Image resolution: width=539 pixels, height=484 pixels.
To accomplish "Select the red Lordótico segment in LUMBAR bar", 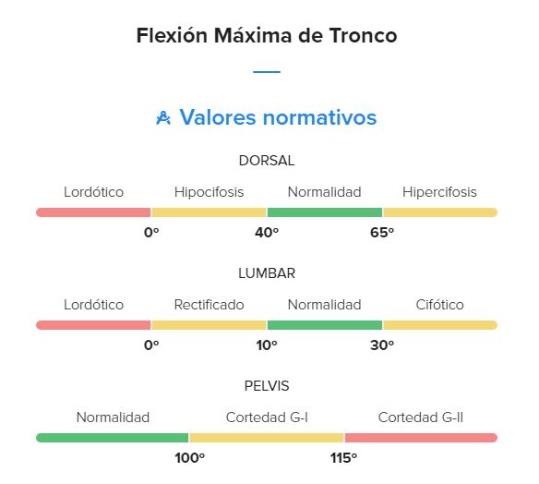I will pos(93,325).
